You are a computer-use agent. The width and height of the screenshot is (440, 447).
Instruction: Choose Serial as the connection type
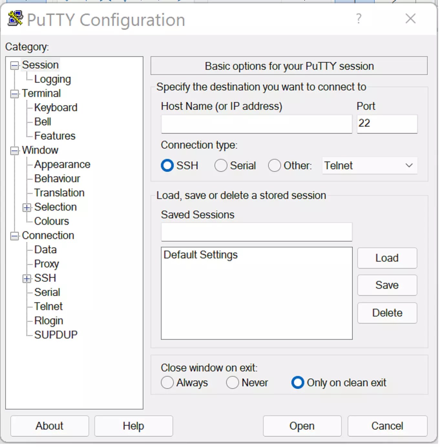[221, 165]
